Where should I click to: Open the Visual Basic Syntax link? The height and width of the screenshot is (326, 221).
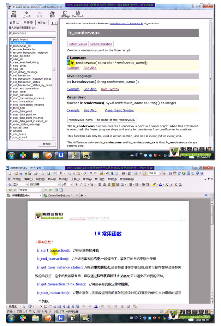119,110
